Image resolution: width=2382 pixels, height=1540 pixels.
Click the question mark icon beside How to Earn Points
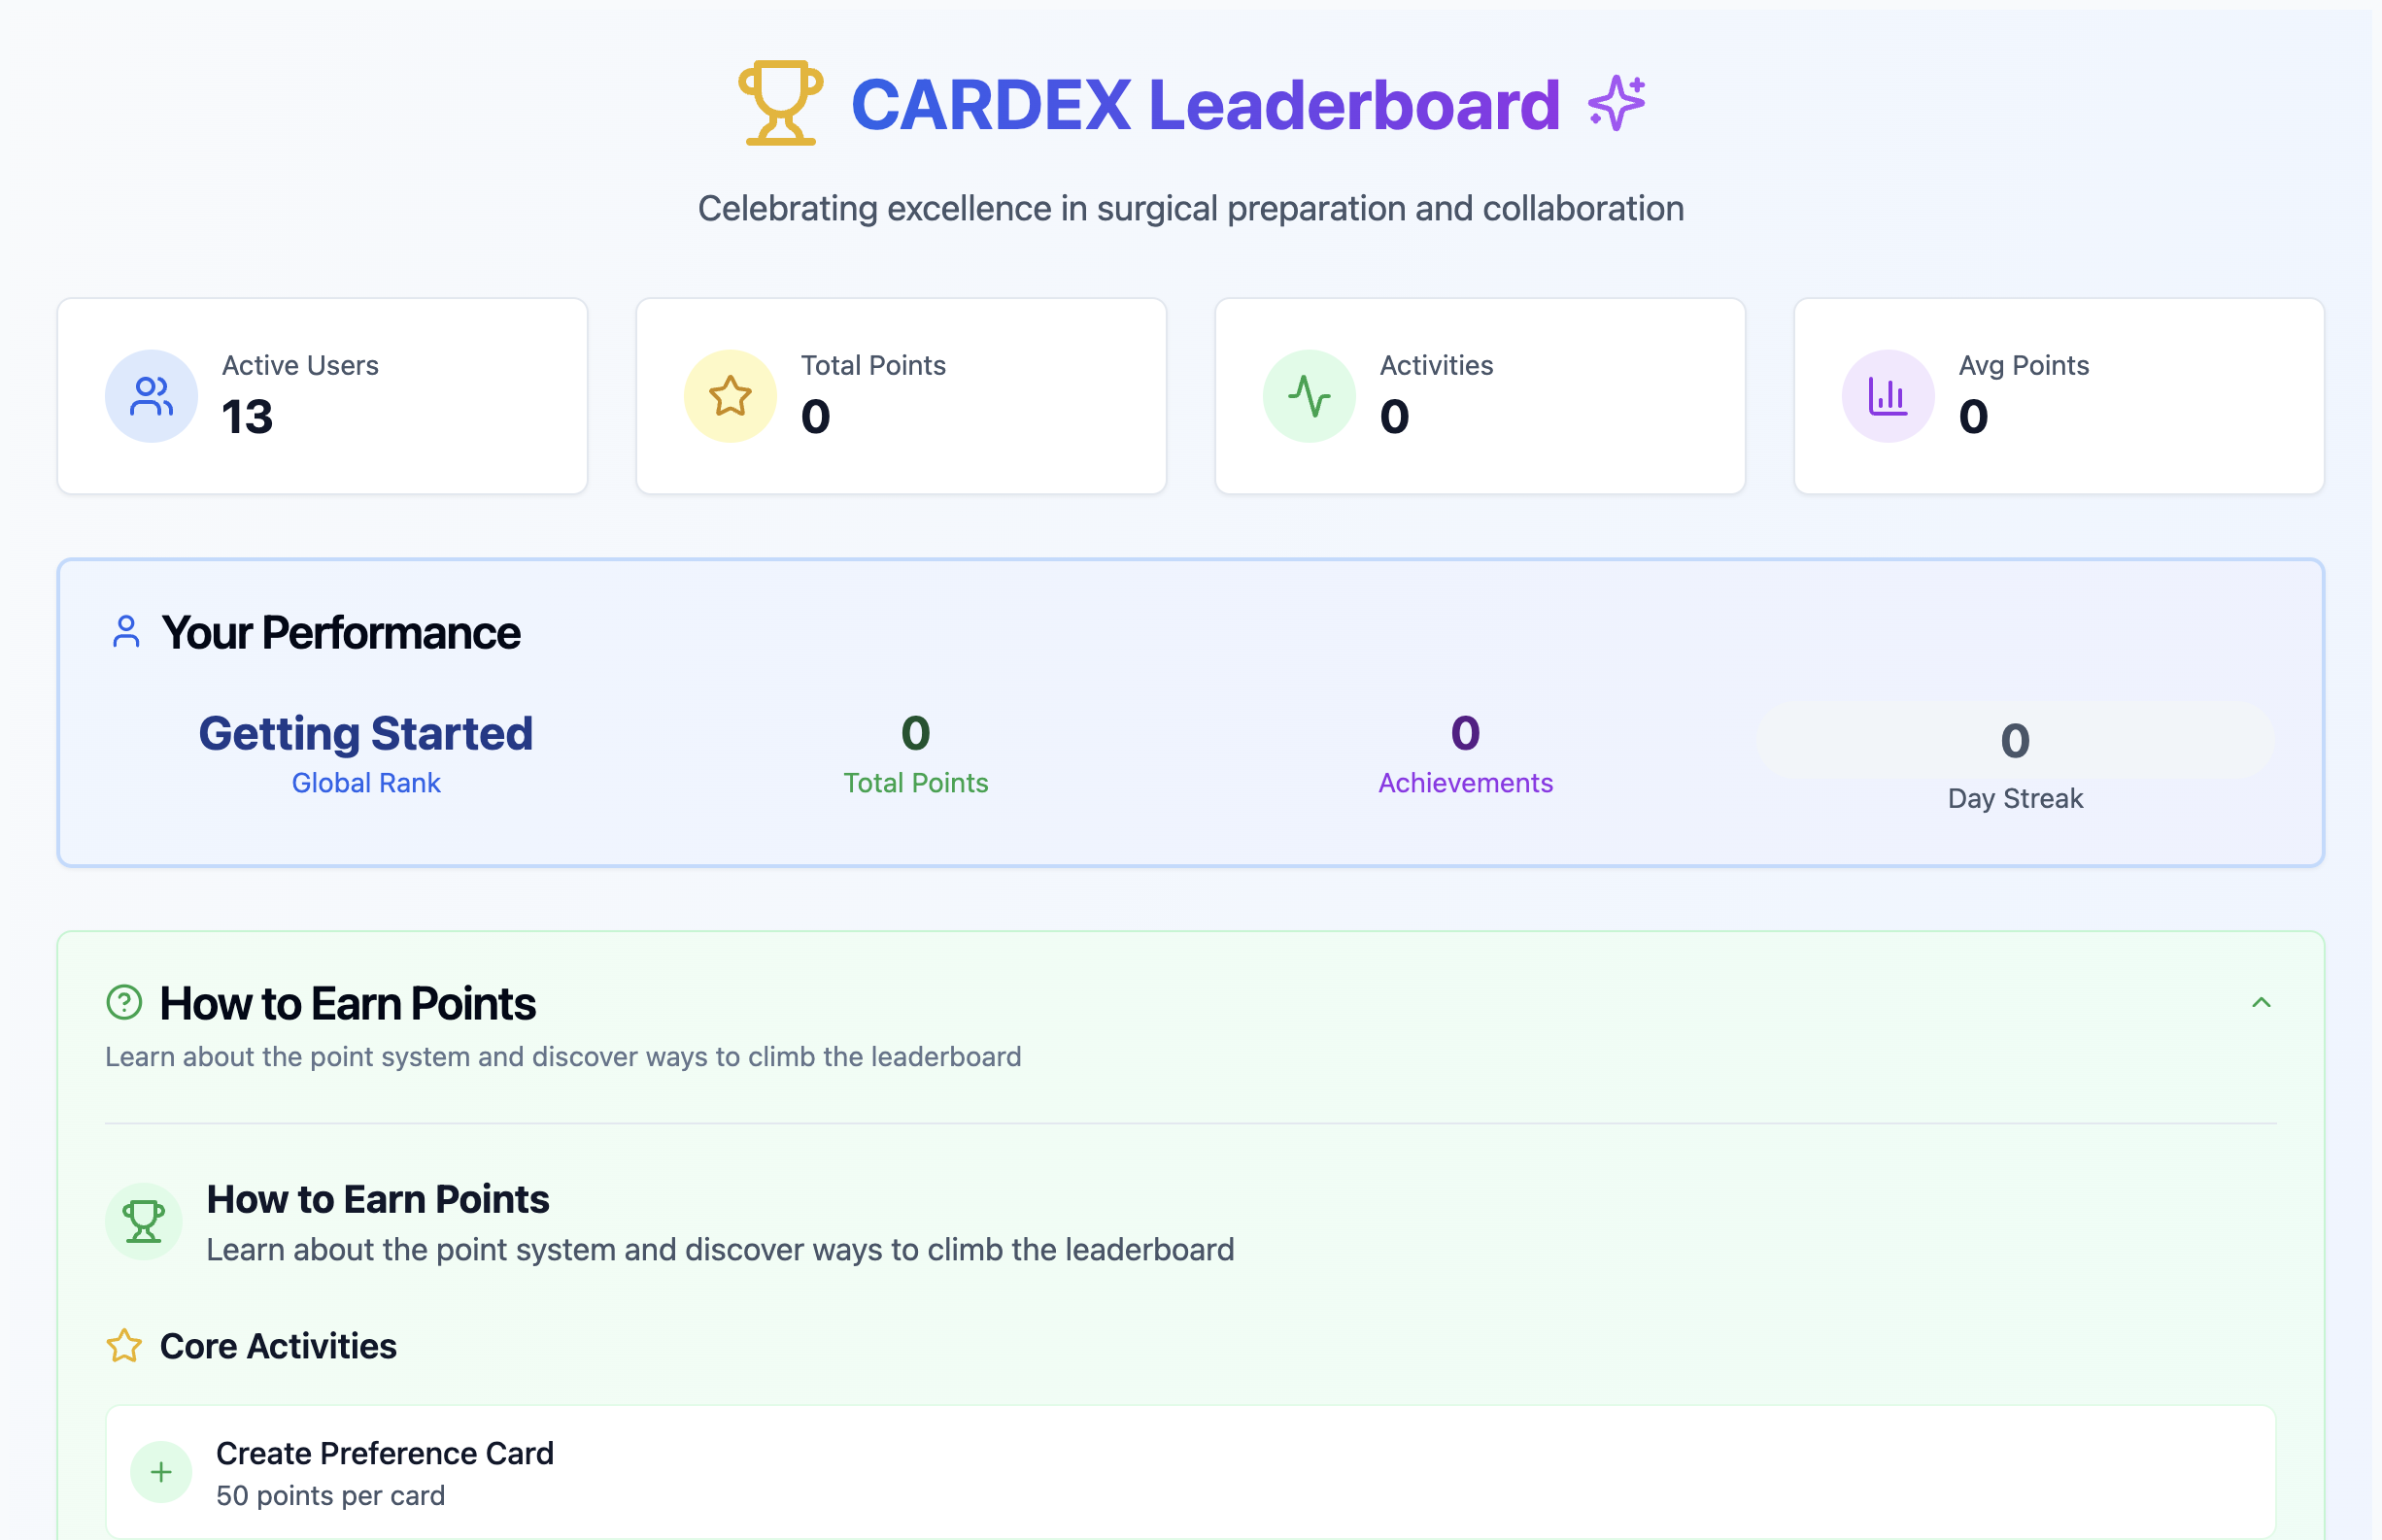point(124,1003)
